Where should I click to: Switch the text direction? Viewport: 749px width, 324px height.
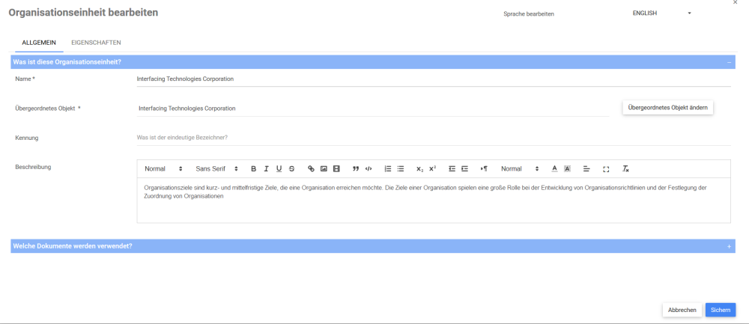point(484,169)
